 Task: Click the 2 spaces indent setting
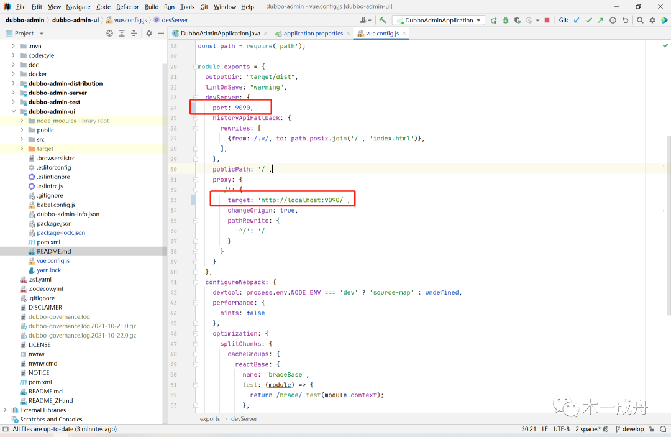(588, 429)
